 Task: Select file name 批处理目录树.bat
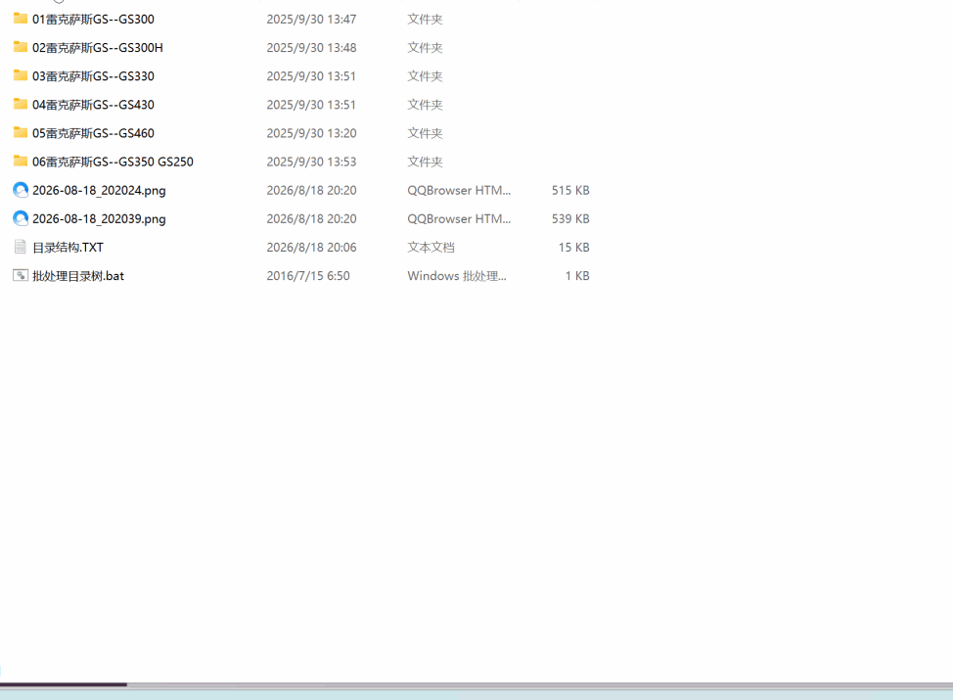tap(78, 276)
